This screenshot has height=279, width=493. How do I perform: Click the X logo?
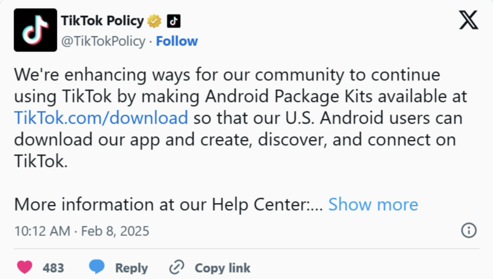pos(468,20)
